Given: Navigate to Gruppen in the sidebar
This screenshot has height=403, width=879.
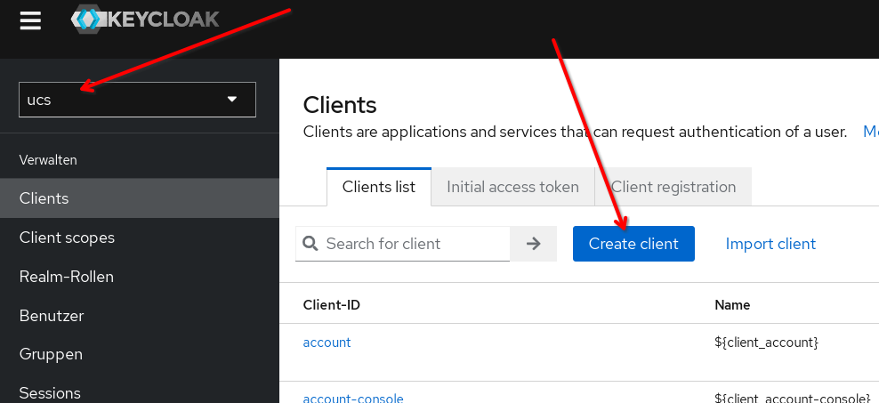Looking at the screenshot, I should [x=51, y=354].
